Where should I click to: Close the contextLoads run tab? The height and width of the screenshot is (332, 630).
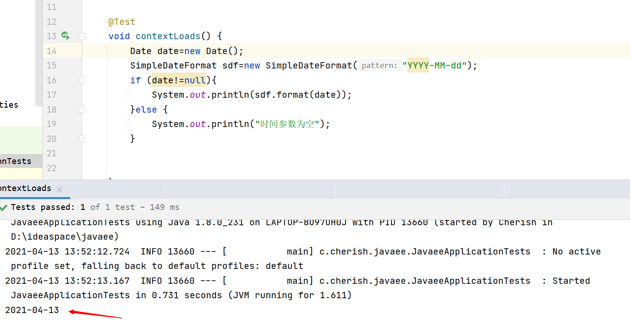click(x=59, y=190)
